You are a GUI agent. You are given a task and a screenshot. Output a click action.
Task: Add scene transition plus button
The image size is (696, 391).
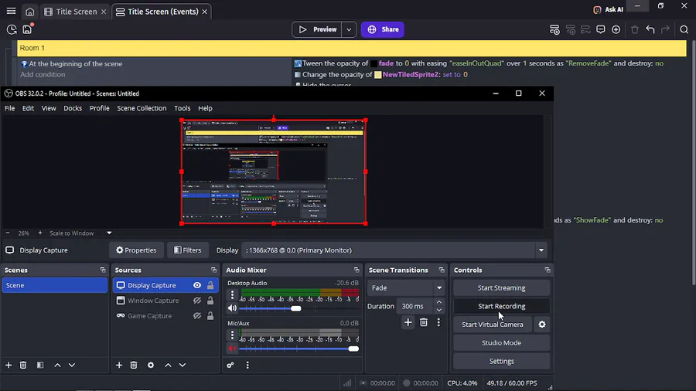[x=408, y=322]
